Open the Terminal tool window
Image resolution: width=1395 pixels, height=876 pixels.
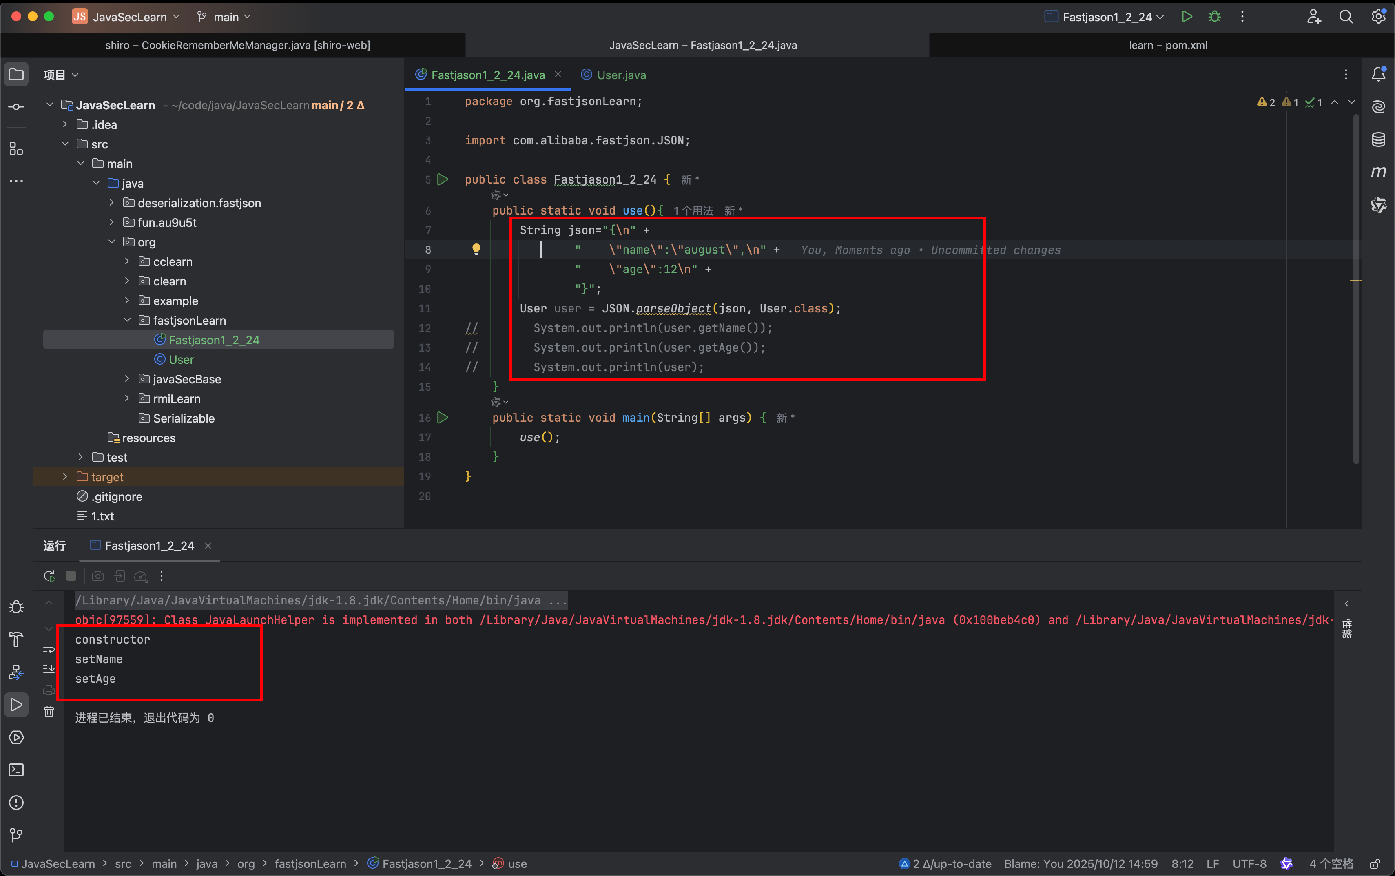[x=16, y=770]
